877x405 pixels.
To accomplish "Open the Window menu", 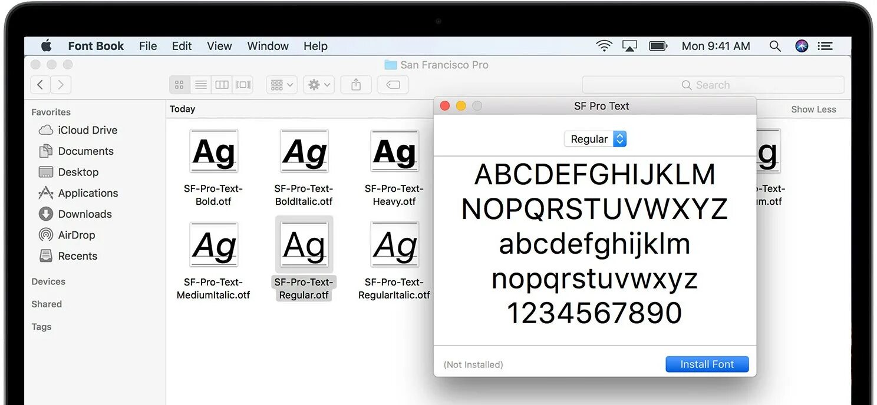I will [x=268, y=46].
